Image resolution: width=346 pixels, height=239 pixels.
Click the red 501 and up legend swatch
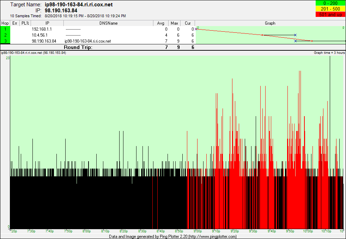coord(330,14)
